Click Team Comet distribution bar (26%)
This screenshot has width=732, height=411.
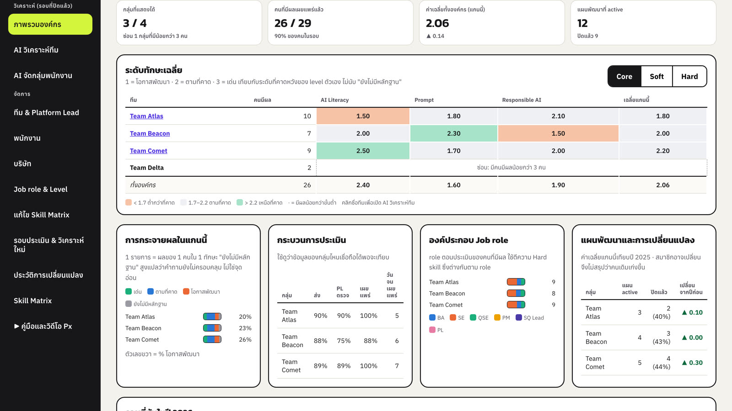[x=212, y=339]
